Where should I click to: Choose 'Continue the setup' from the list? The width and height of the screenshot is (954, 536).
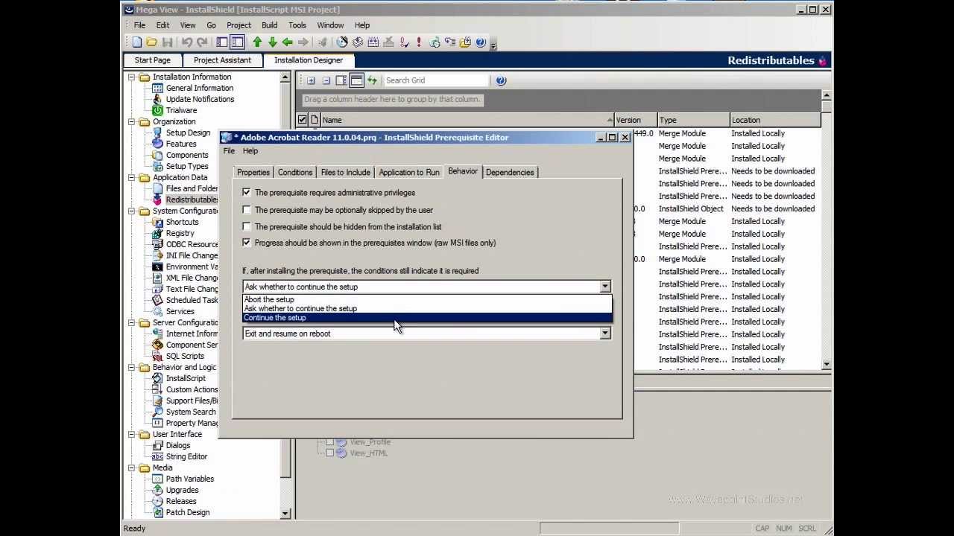tap(427, 318)
